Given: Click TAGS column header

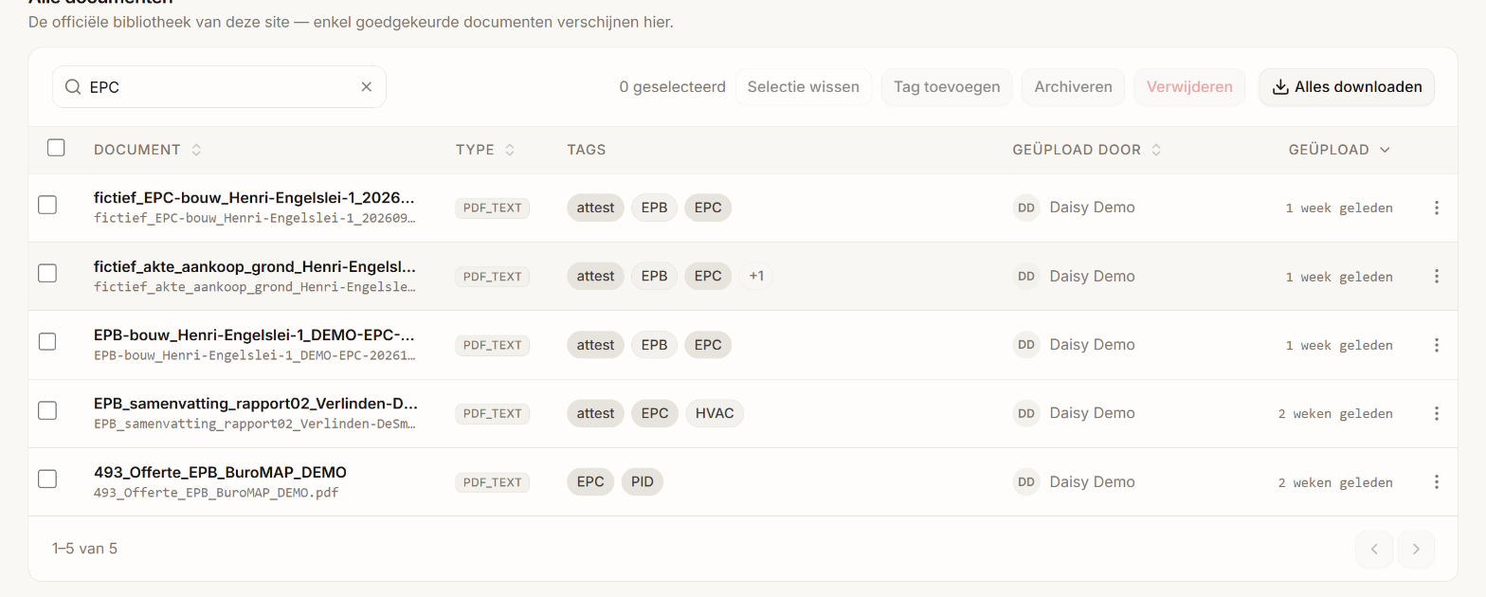Looking at the screenshot, I should (x=587, y=150).
